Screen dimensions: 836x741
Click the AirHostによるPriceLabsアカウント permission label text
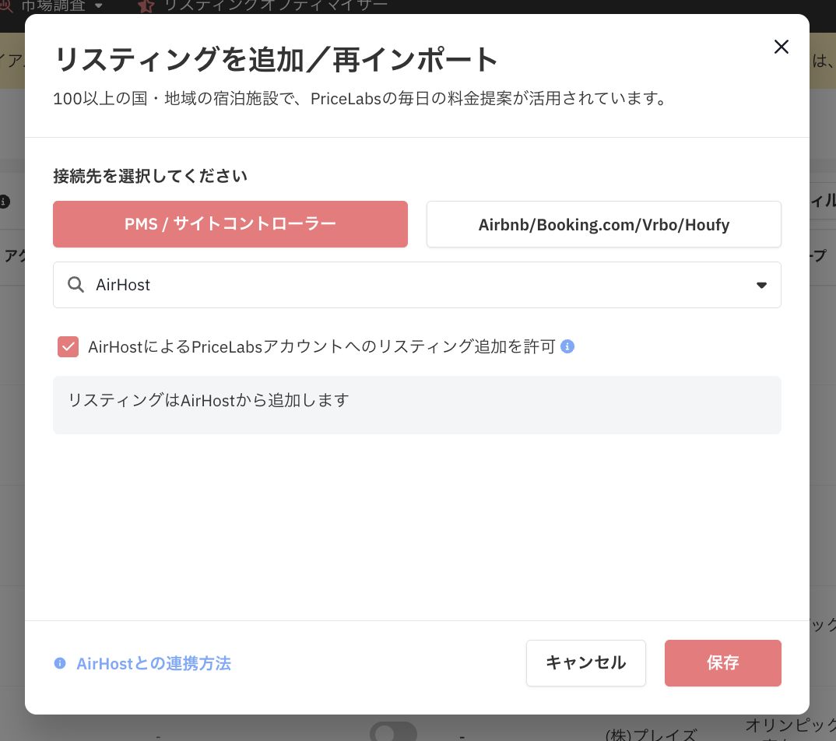322,346
